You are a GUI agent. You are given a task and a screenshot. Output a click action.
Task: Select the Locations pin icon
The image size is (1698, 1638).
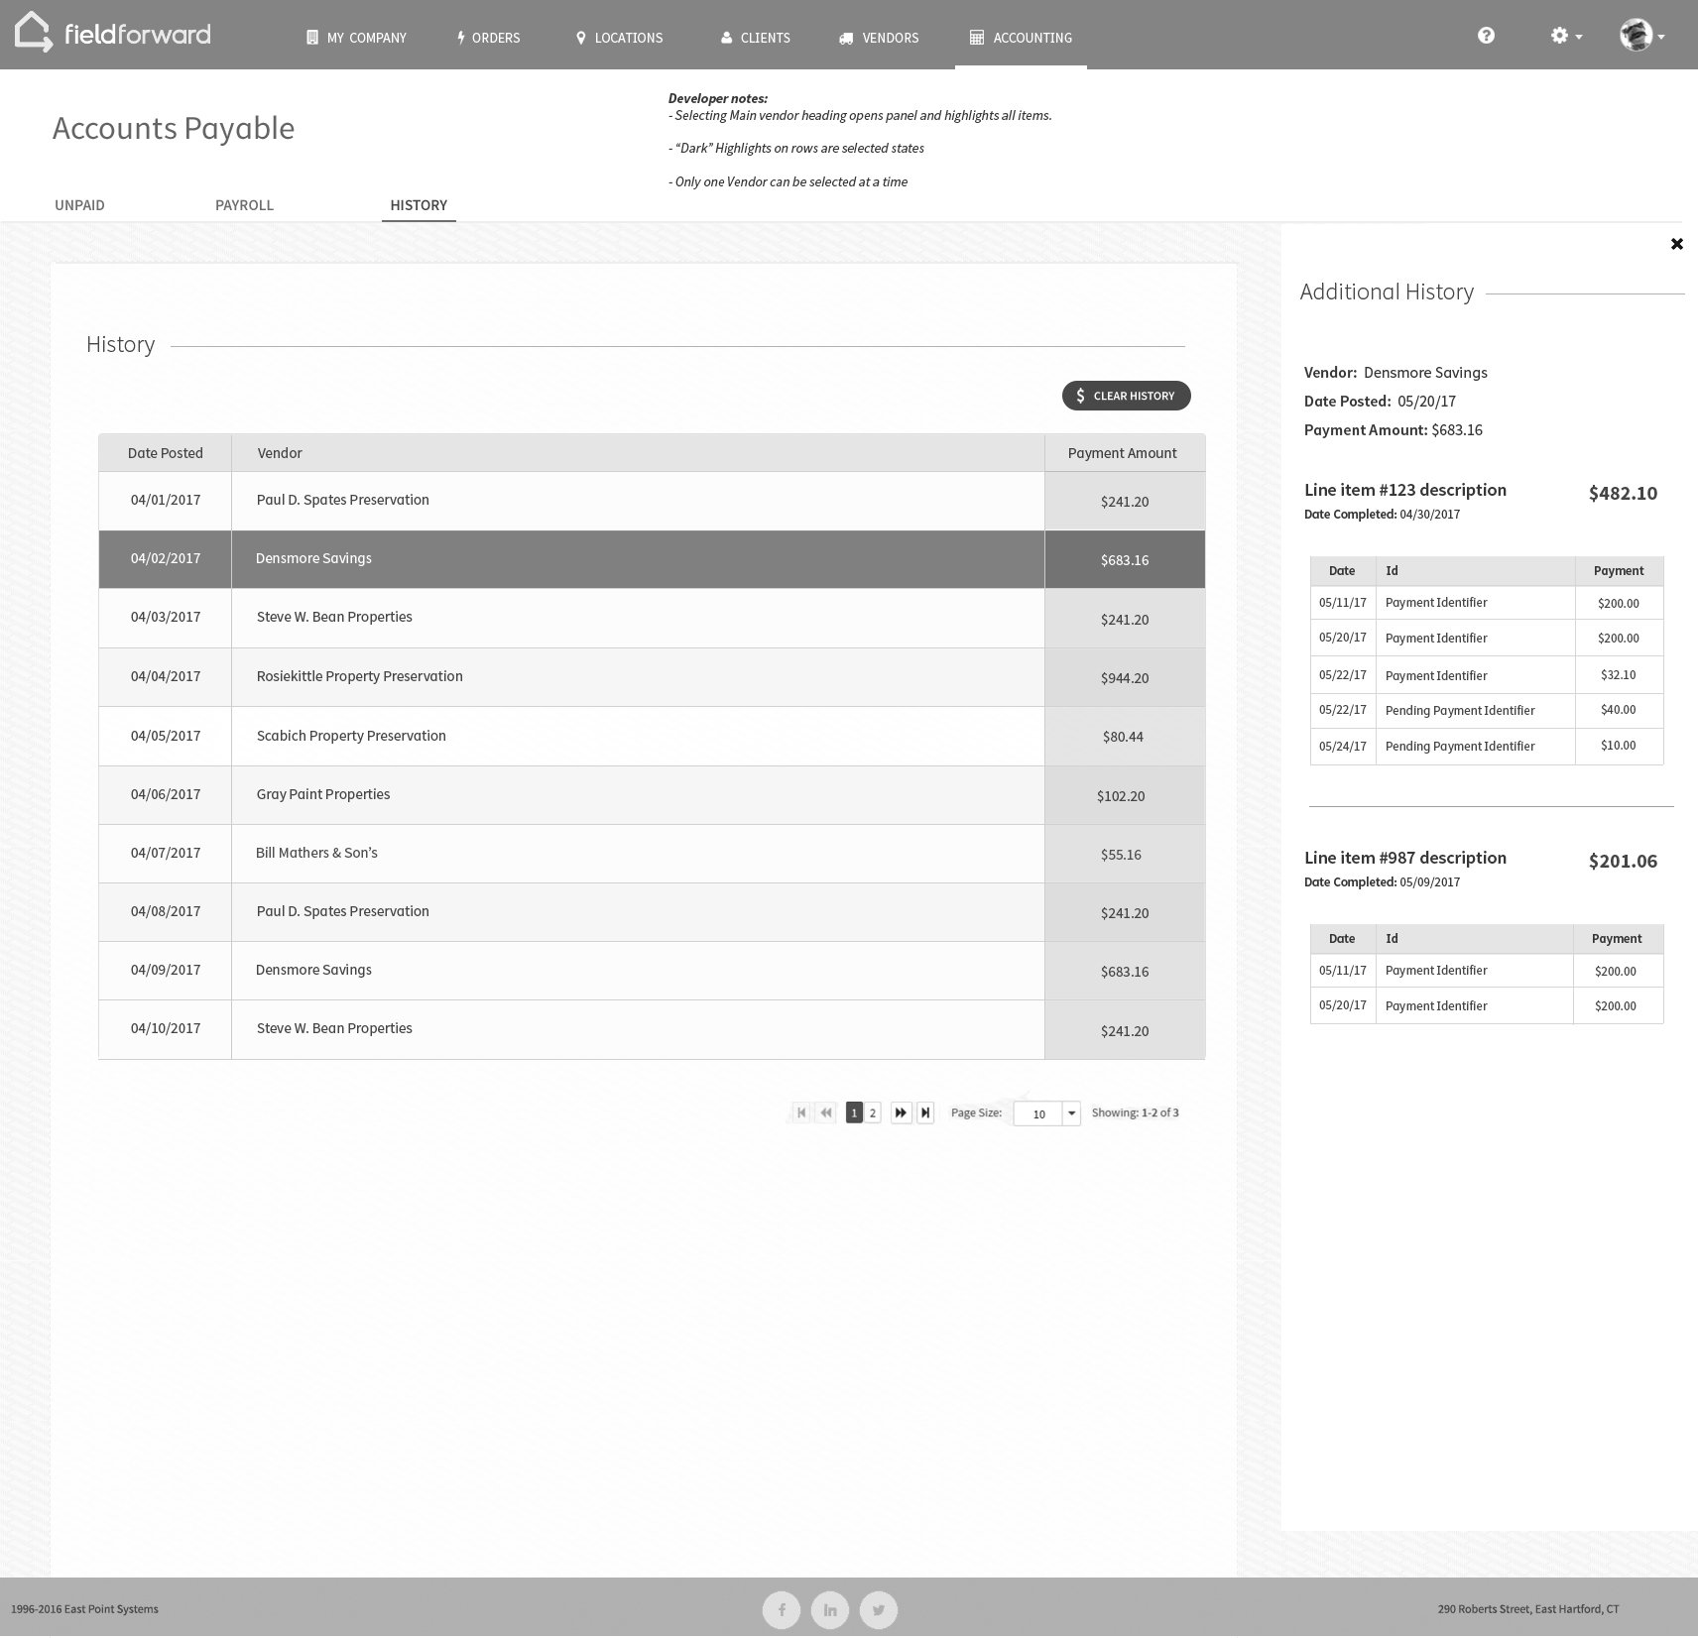(581, 37)
